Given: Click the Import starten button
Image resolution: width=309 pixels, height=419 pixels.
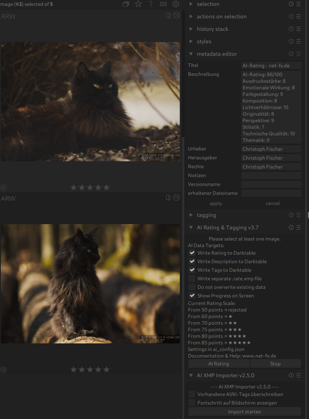Looking at the screenshot, I should (x=245, y=412).
